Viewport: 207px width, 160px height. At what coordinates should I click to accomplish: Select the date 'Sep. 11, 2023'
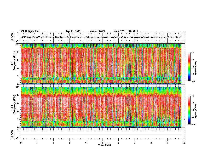[x=73, y=31]
